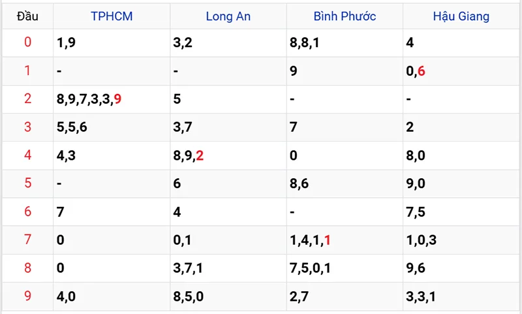Select the Bình Phước column header
Screen dimensions: 522x314
(x=345, y=16)
